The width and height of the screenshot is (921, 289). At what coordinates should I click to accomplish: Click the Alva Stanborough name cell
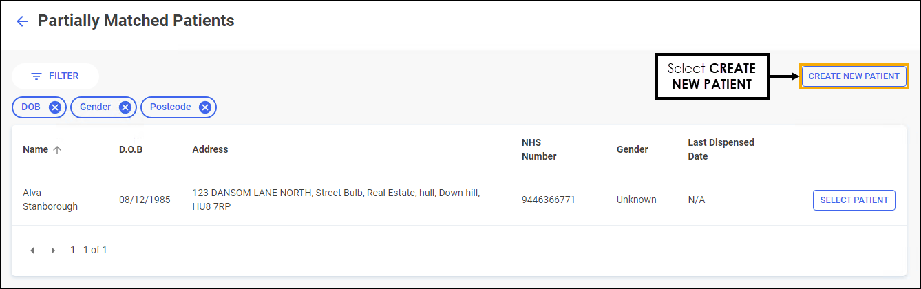click(x=42, y=200)
